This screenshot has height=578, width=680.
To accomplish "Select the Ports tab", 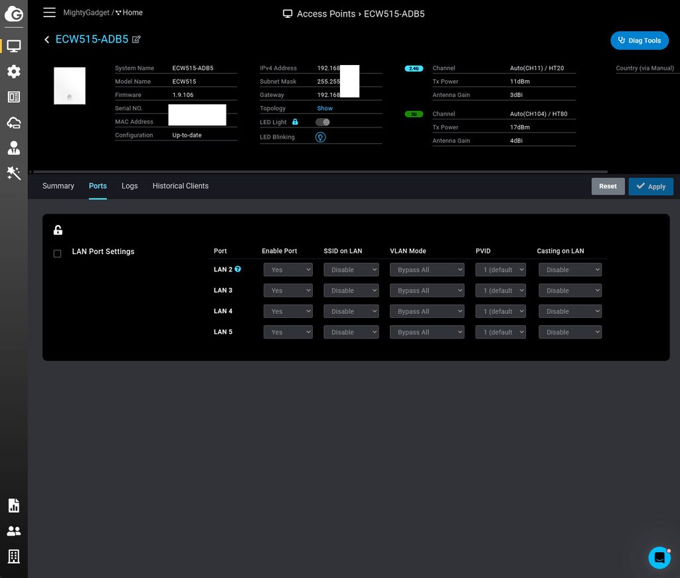I will (x=98, y=186).
